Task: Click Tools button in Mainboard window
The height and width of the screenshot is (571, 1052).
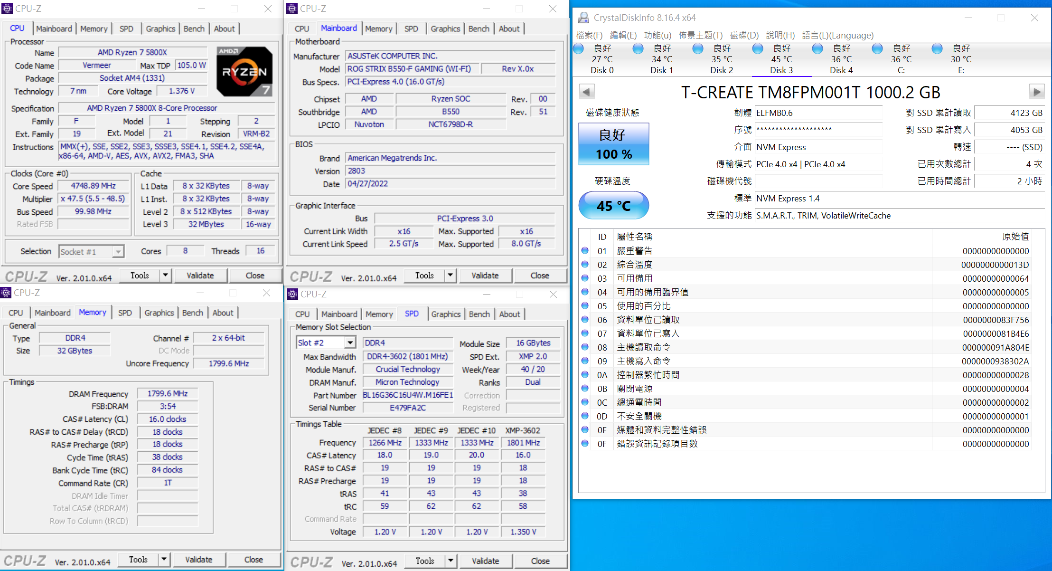Action: [424, 275]
